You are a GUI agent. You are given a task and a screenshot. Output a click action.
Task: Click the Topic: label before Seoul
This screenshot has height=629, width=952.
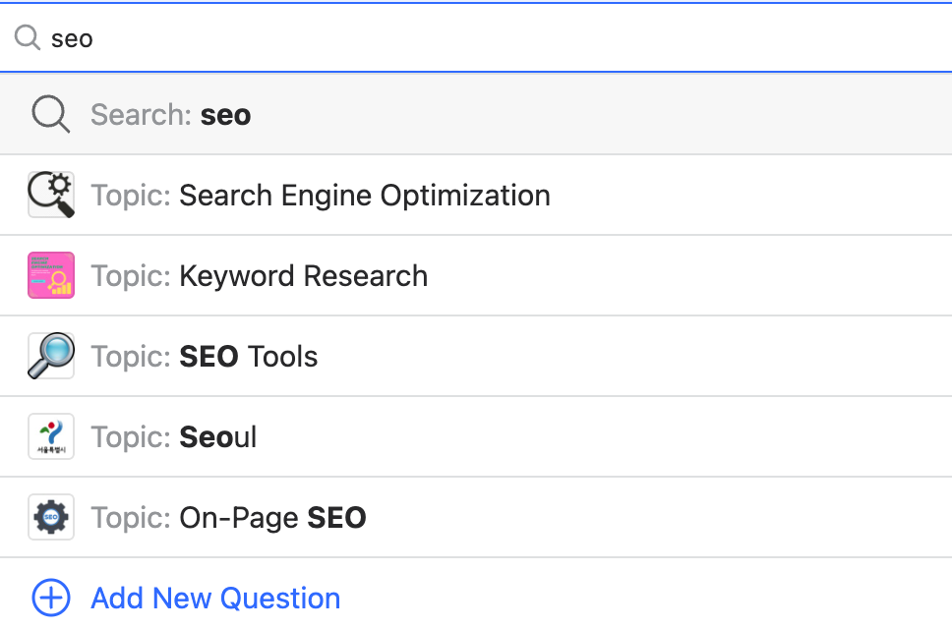click(131, 437)
